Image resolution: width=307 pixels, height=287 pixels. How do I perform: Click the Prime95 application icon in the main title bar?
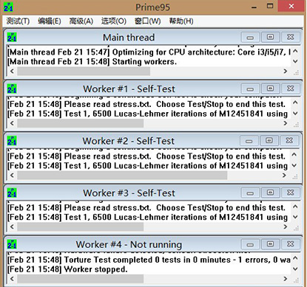(x=8, y=7)
